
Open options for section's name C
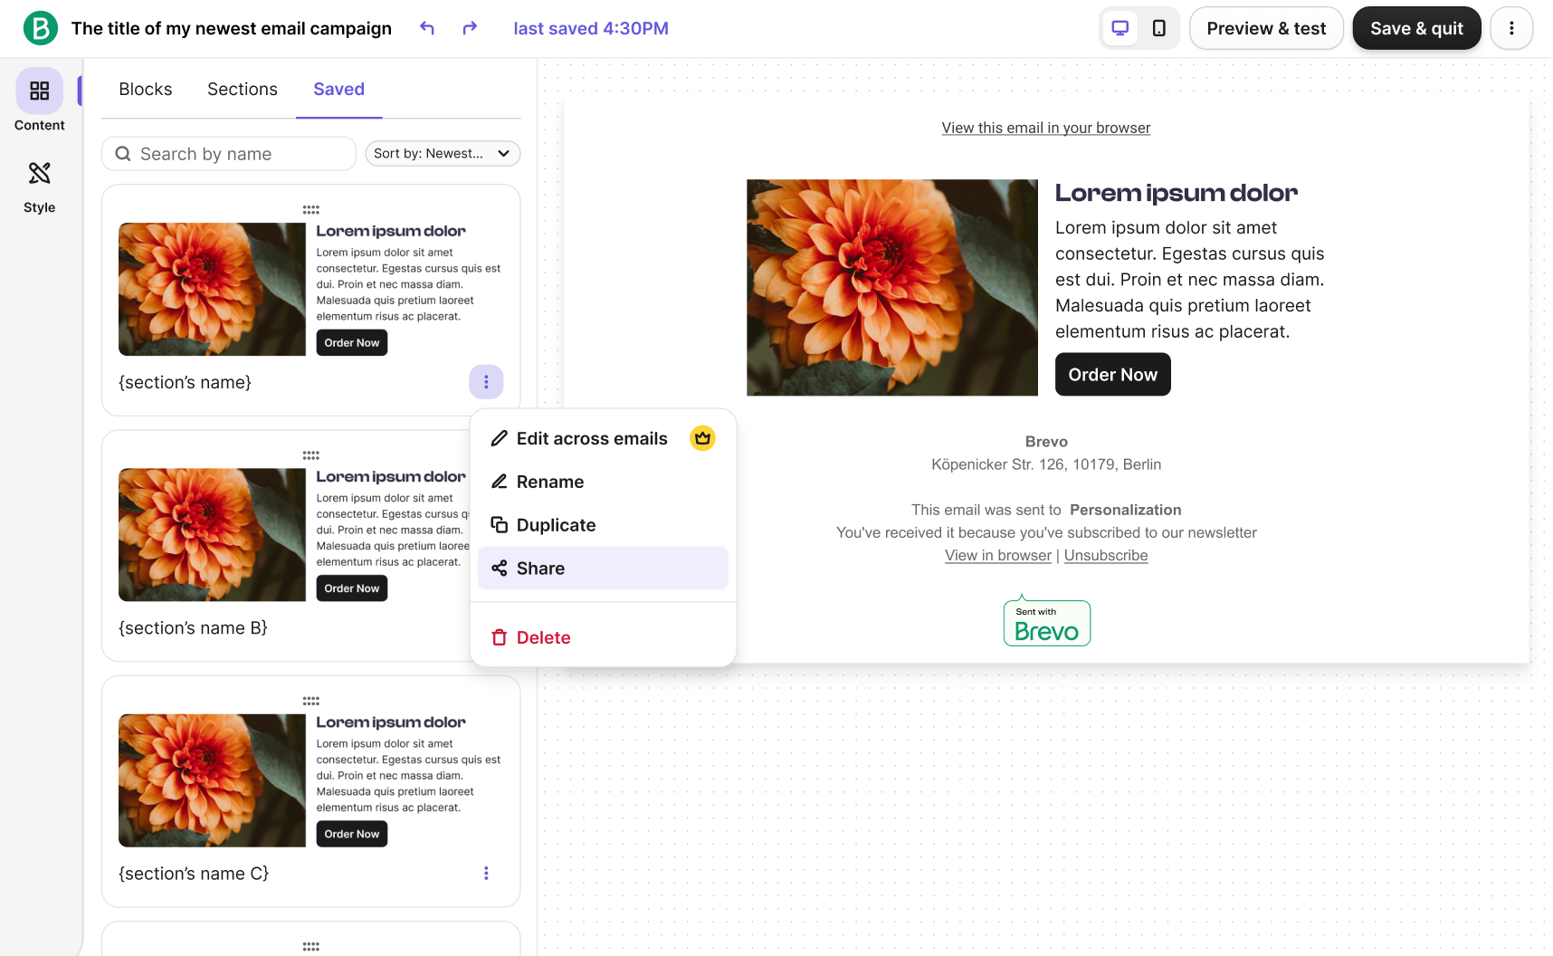pos(486,873)
